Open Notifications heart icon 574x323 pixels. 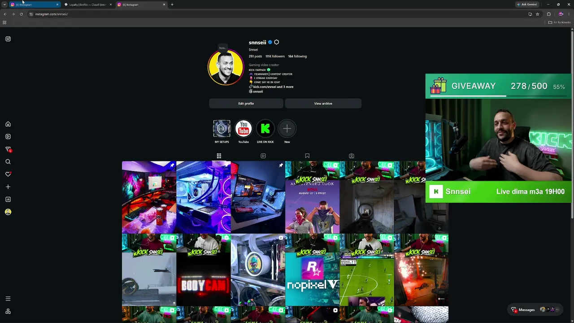(x=8, y=174)
